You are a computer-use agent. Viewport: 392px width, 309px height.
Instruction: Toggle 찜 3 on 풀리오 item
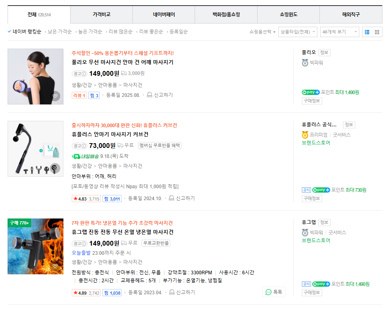point(94,95)
